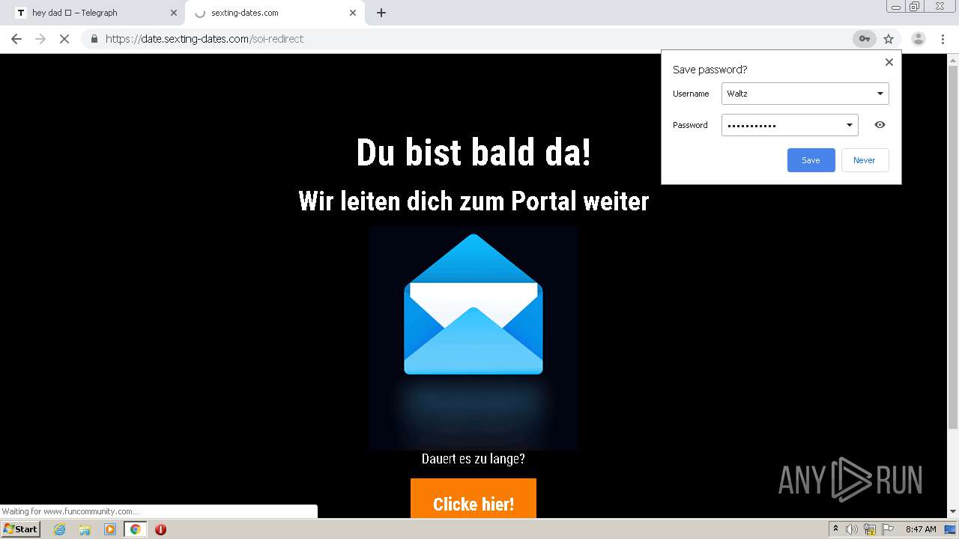959x539 pixels.
Task: Open the 8:47 AM taskbar clock
Action: (921, 529)
